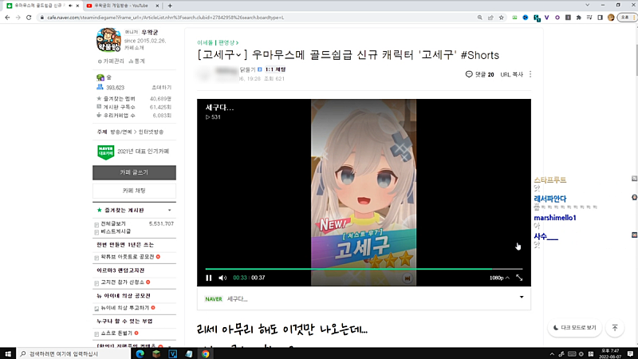Screen dimensions: 638x359
Task: Seek on the green video progress bar
Action: (x=364, y=269)
